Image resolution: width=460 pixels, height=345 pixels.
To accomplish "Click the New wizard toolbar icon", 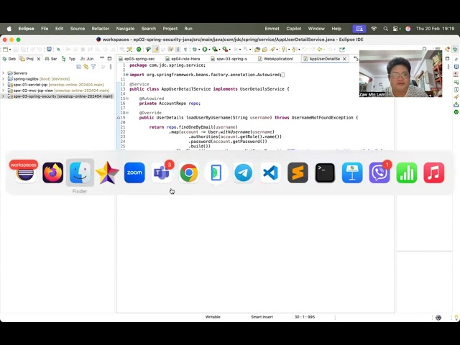I will [5, 50].
